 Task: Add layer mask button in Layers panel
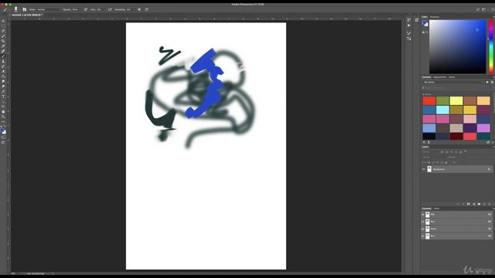click(469, 204)
